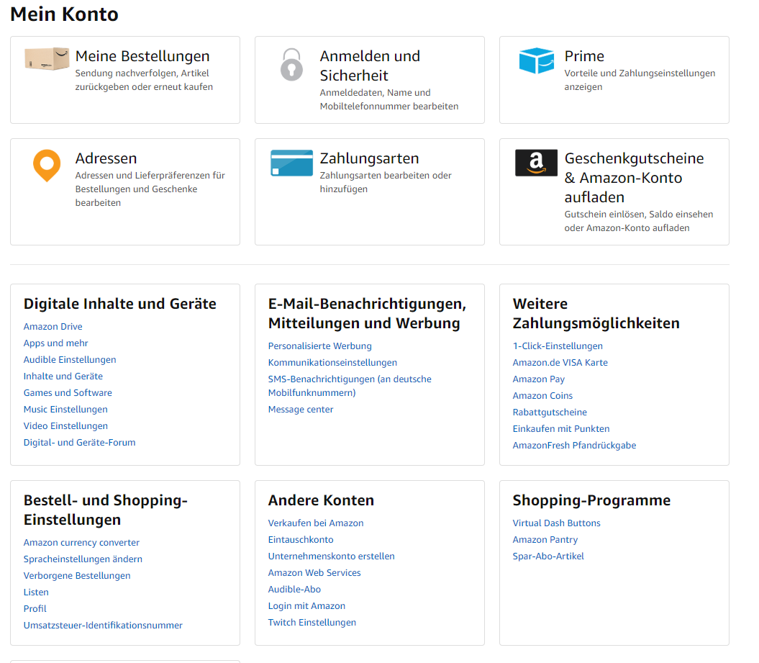Click AmazonFresh Pfandrückgabe link
759x663 pixels.
[574, 446]
